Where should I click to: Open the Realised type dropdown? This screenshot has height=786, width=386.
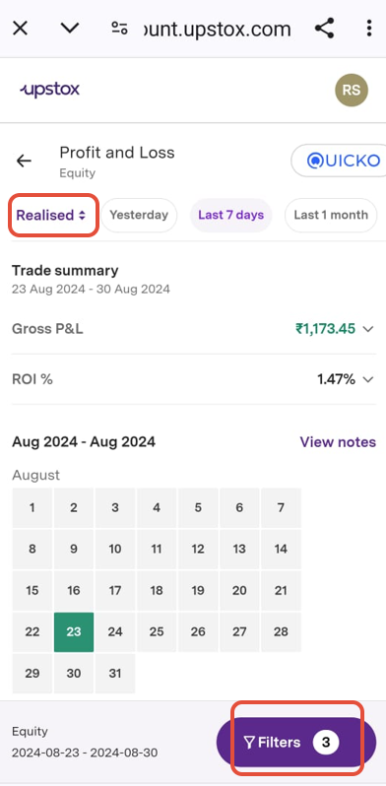[x=51, y=215]
